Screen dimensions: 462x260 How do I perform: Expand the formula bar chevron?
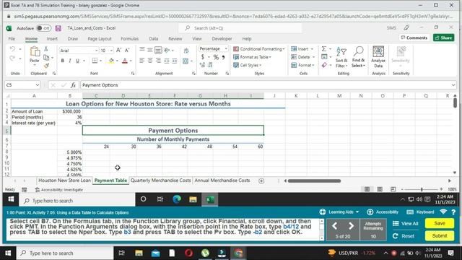(x=453, y=85)
